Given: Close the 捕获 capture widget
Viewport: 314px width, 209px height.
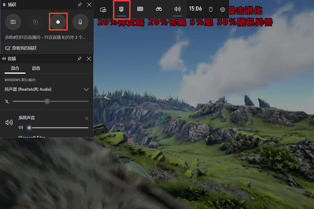Looking at the screenshot, I should point(89,4).
